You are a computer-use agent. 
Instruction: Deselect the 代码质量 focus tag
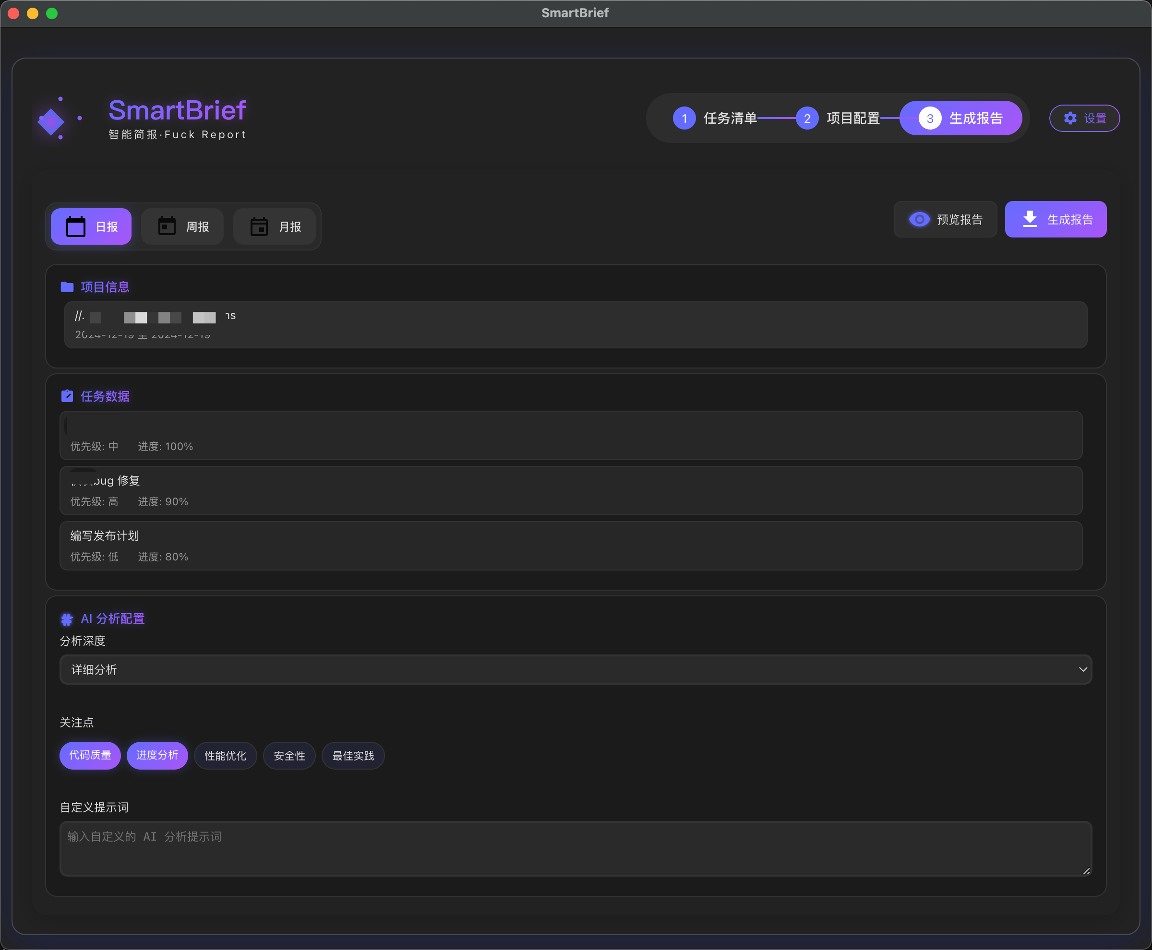click(x=90, y=755)
